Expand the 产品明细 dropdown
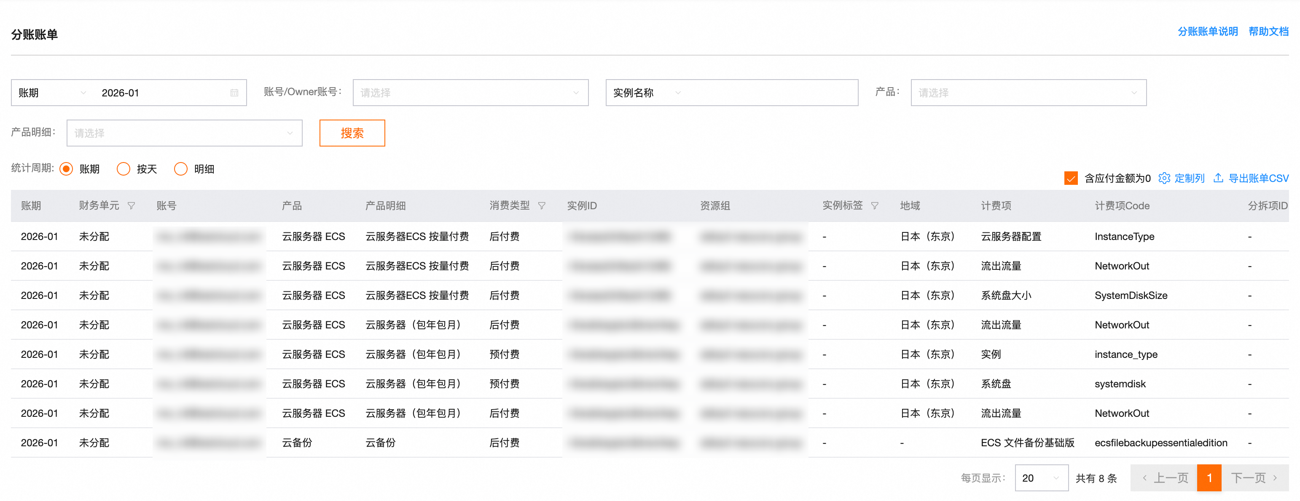 tap(184, 133)
